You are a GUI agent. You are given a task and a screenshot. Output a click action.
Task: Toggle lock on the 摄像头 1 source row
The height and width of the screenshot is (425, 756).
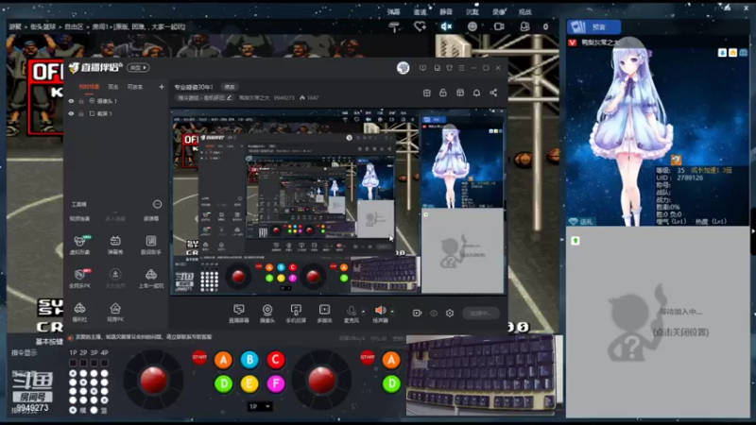(81, 101)
